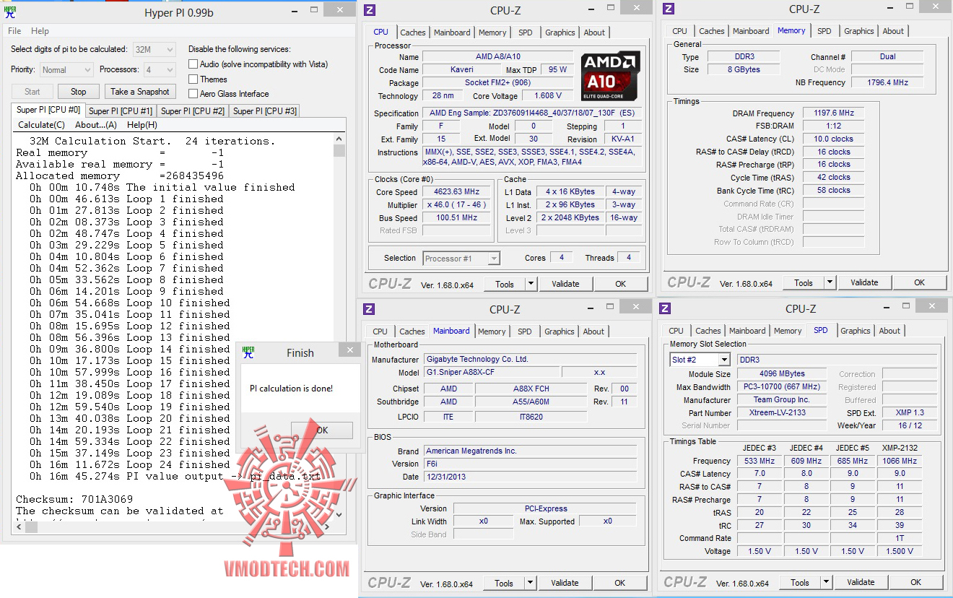
Task: Open the Processor #1 selection dropdown
Action: [461, 258]
